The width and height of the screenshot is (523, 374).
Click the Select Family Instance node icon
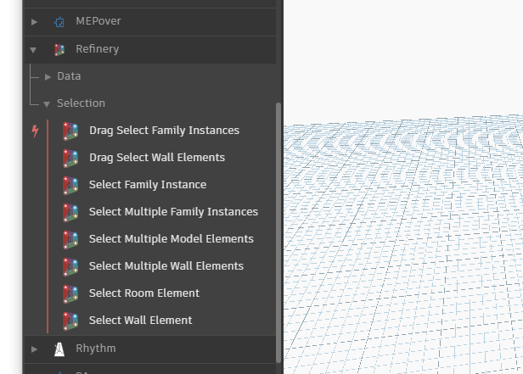70,185
